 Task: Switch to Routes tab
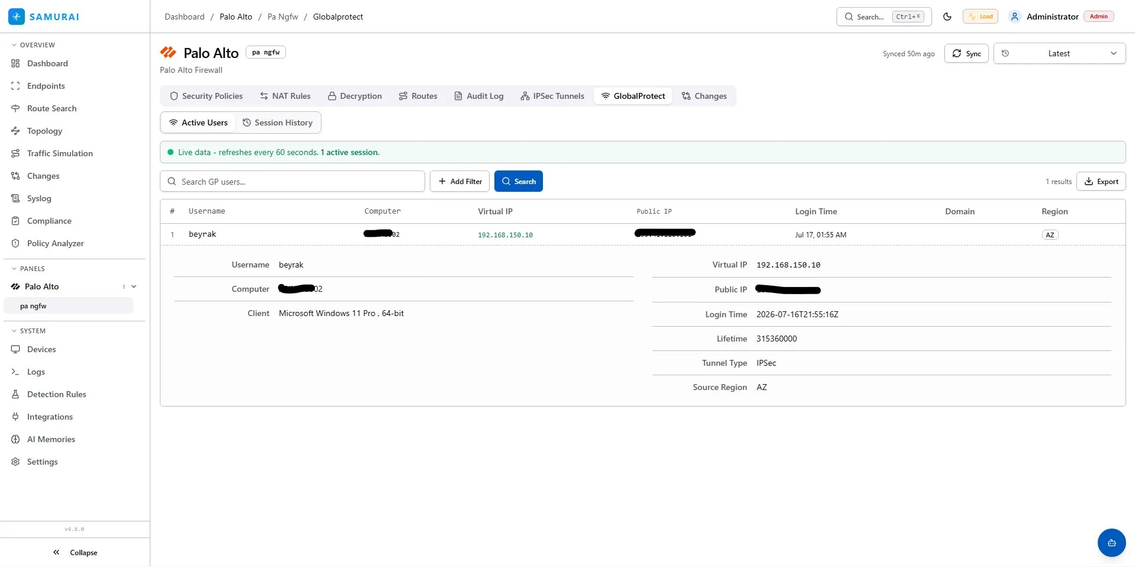coord(418,96)
